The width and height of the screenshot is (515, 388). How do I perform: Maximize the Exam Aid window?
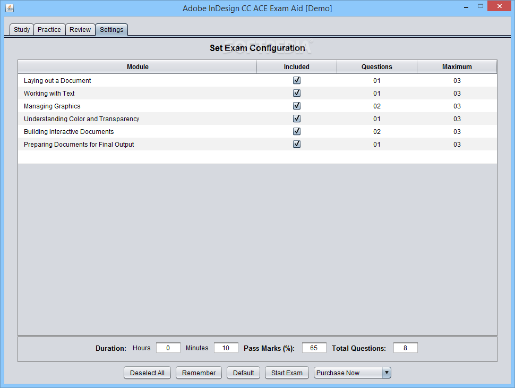click(x=480, y=6)
